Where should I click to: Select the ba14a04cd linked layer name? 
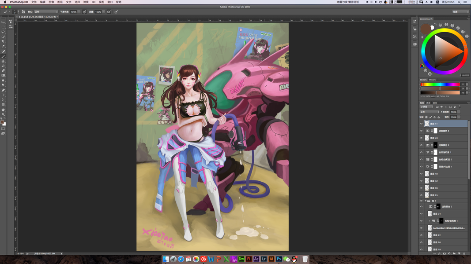[x=449, y=228]
